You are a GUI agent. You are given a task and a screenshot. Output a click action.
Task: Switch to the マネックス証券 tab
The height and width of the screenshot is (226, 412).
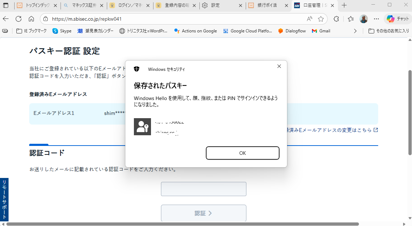(84, 5)
